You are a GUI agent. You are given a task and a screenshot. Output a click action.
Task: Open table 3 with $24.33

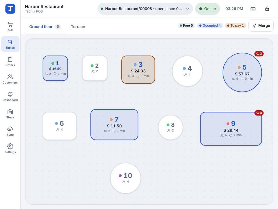pyautogui.click(x=138, y=70)
